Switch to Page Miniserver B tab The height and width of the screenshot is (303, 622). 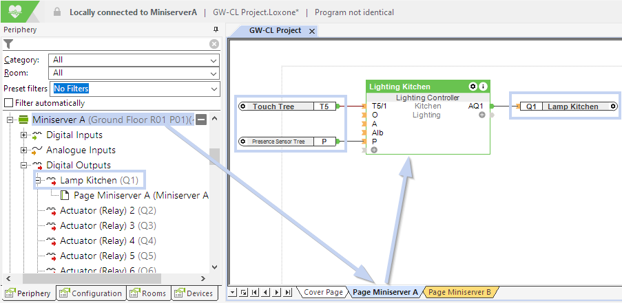click(459, 293)
